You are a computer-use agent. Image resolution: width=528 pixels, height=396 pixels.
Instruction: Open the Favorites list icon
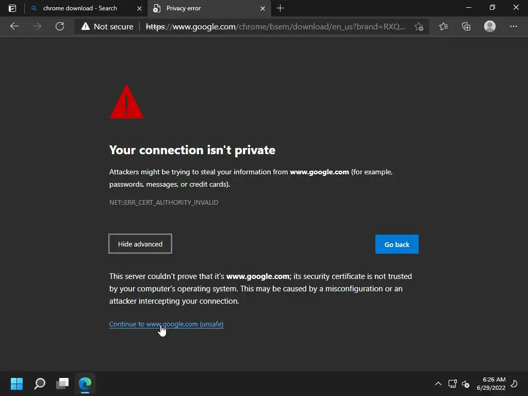point(443,26)
